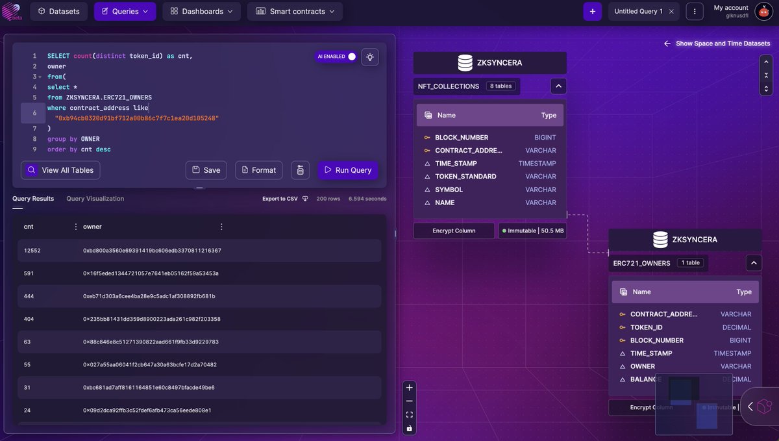This screenshot has width=779, height=441.
Task: Click the Immutable 50.5 MB badge
Action: [x=532, y=231]
